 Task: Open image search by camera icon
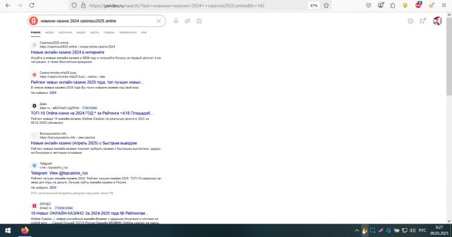click(x=199, y=21)
